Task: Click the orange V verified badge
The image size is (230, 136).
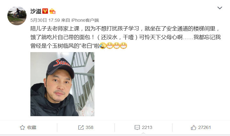Action: tap(45, 11)
